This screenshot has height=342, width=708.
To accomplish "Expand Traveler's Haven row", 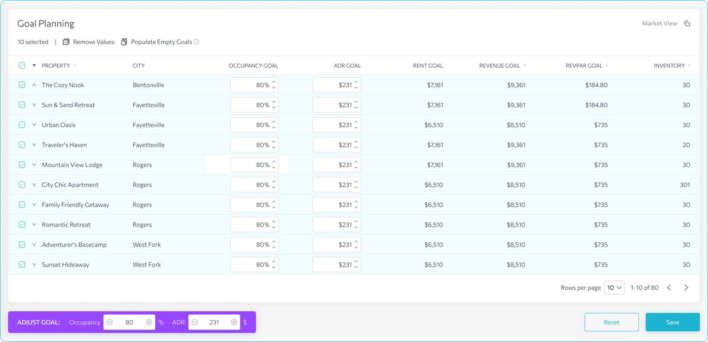I will click(34, 145).
